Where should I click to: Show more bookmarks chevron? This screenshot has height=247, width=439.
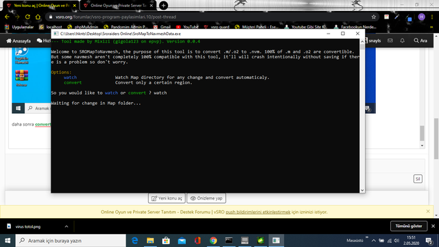(431, 27)
